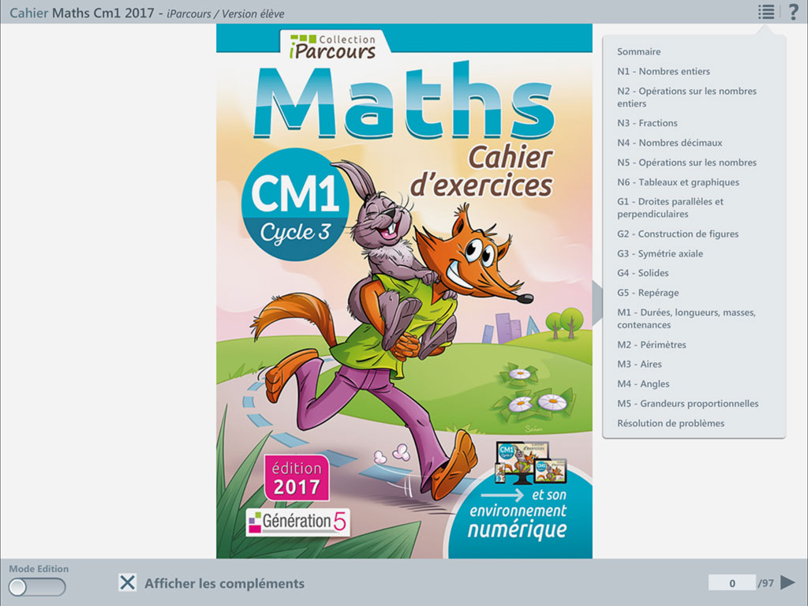
Task: Click the side arrow tab beside cover
Action: click(597, 303)
